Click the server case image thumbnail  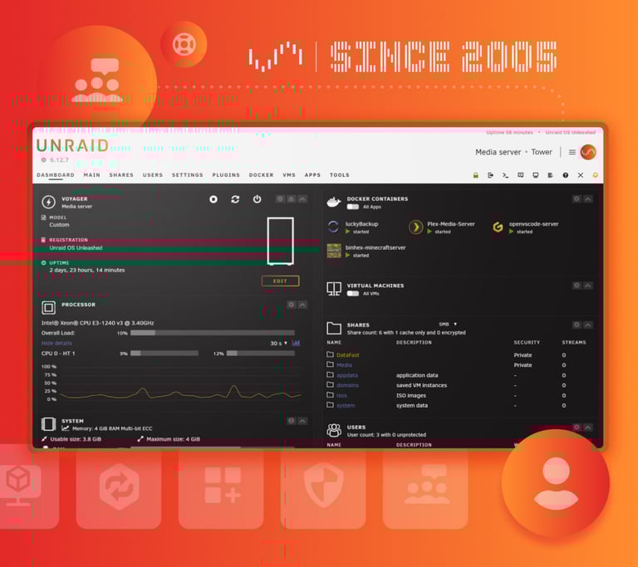pyautogui.click(x=280, y=242)
